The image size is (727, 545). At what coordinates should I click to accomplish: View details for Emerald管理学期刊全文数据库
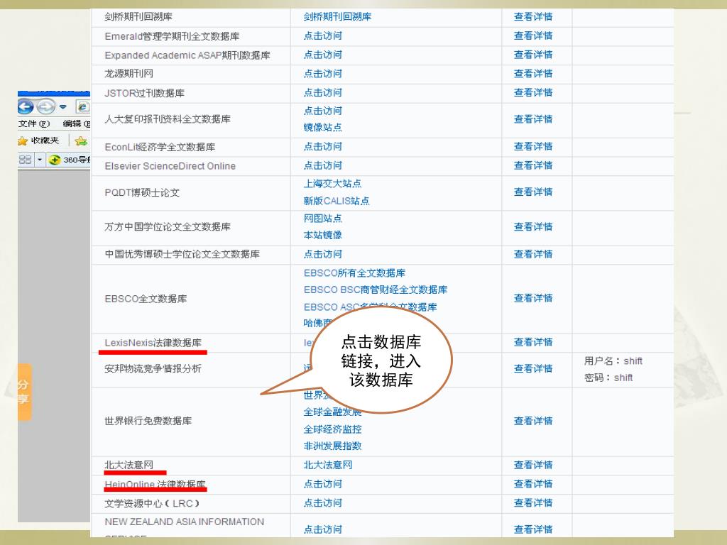coord(533,35)
